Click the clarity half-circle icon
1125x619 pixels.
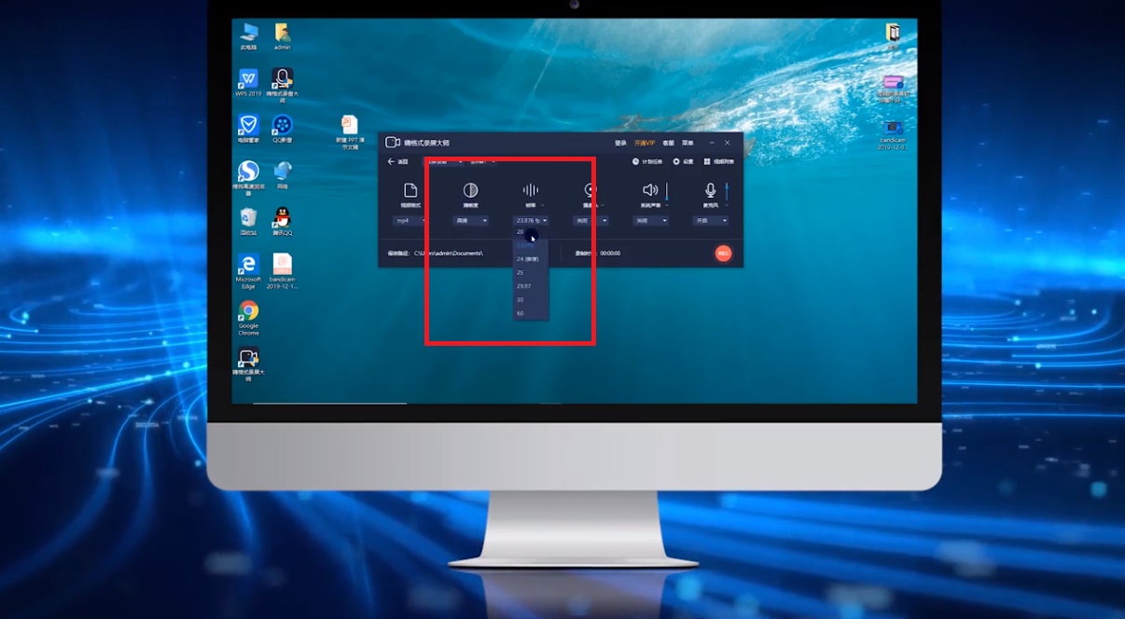coord(471,190)
